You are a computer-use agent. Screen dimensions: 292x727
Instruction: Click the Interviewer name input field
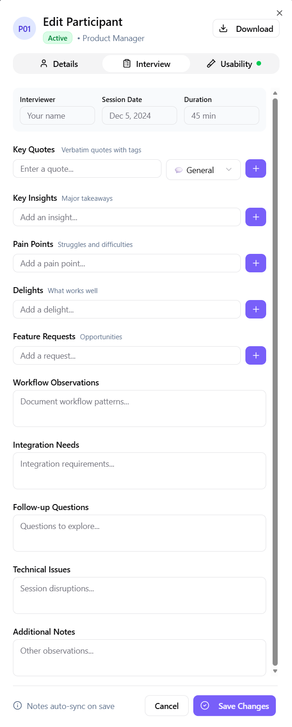tap(57, 116)
